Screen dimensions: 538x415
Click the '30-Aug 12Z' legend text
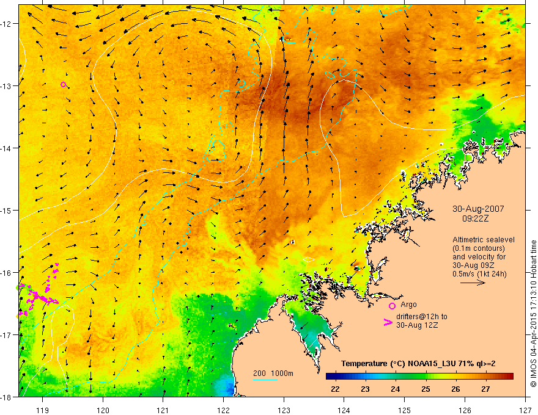(417, 325)
